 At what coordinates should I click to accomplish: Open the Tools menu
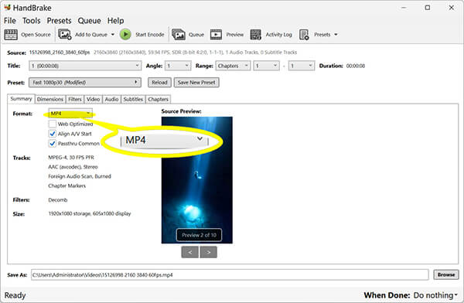point(32,21)
